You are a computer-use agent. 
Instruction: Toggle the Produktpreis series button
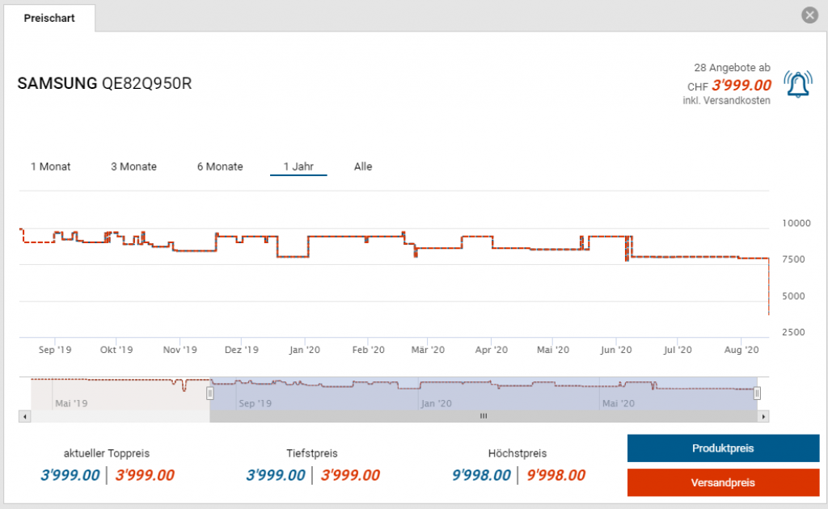[x=723, y=448]
